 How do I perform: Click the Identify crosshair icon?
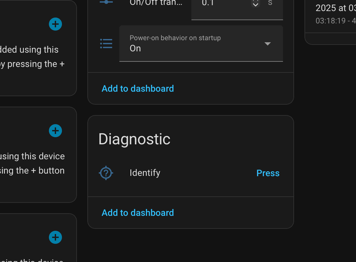[x=106, y=173]
